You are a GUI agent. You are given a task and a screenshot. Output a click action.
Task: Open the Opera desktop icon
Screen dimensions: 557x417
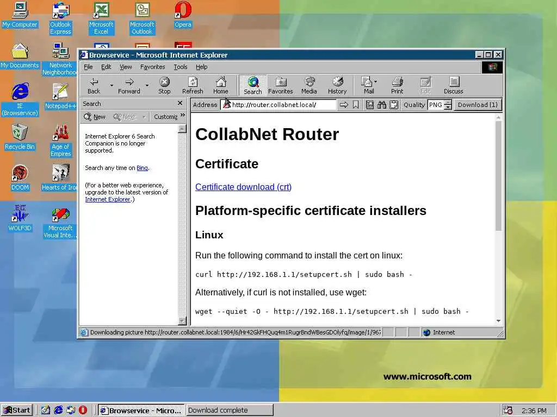tap(183, 15)
